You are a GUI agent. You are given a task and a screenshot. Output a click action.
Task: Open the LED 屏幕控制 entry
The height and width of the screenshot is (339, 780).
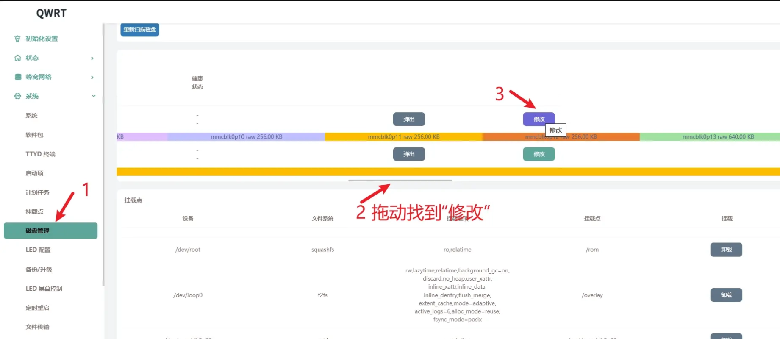(44, 289)
